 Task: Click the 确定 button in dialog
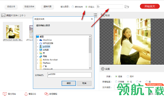[69, 83]
